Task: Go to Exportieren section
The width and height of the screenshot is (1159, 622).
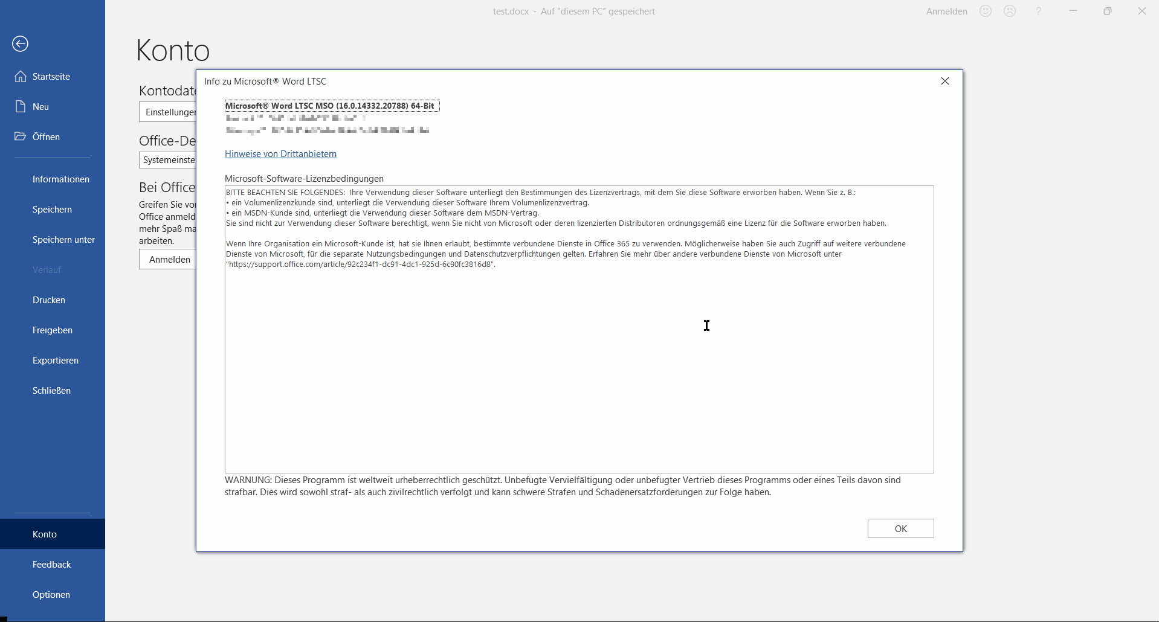Action: [56, 361]
